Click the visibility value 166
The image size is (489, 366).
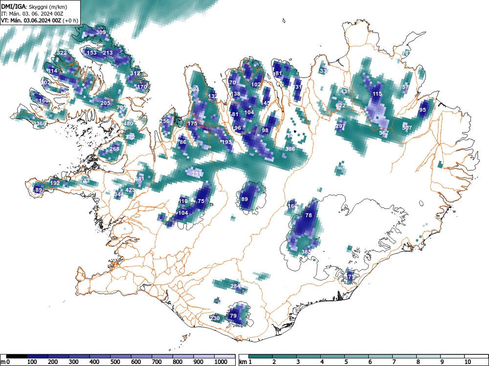pyautogui.click(x=292, y=206)
